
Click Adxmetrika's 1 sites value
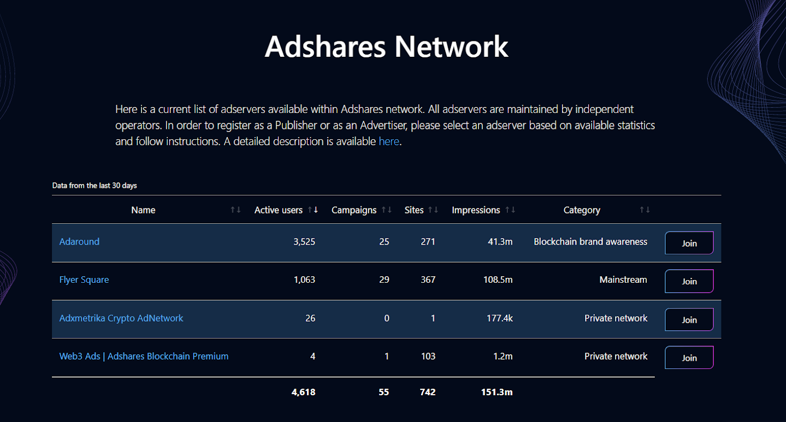[x=433, y=318]
